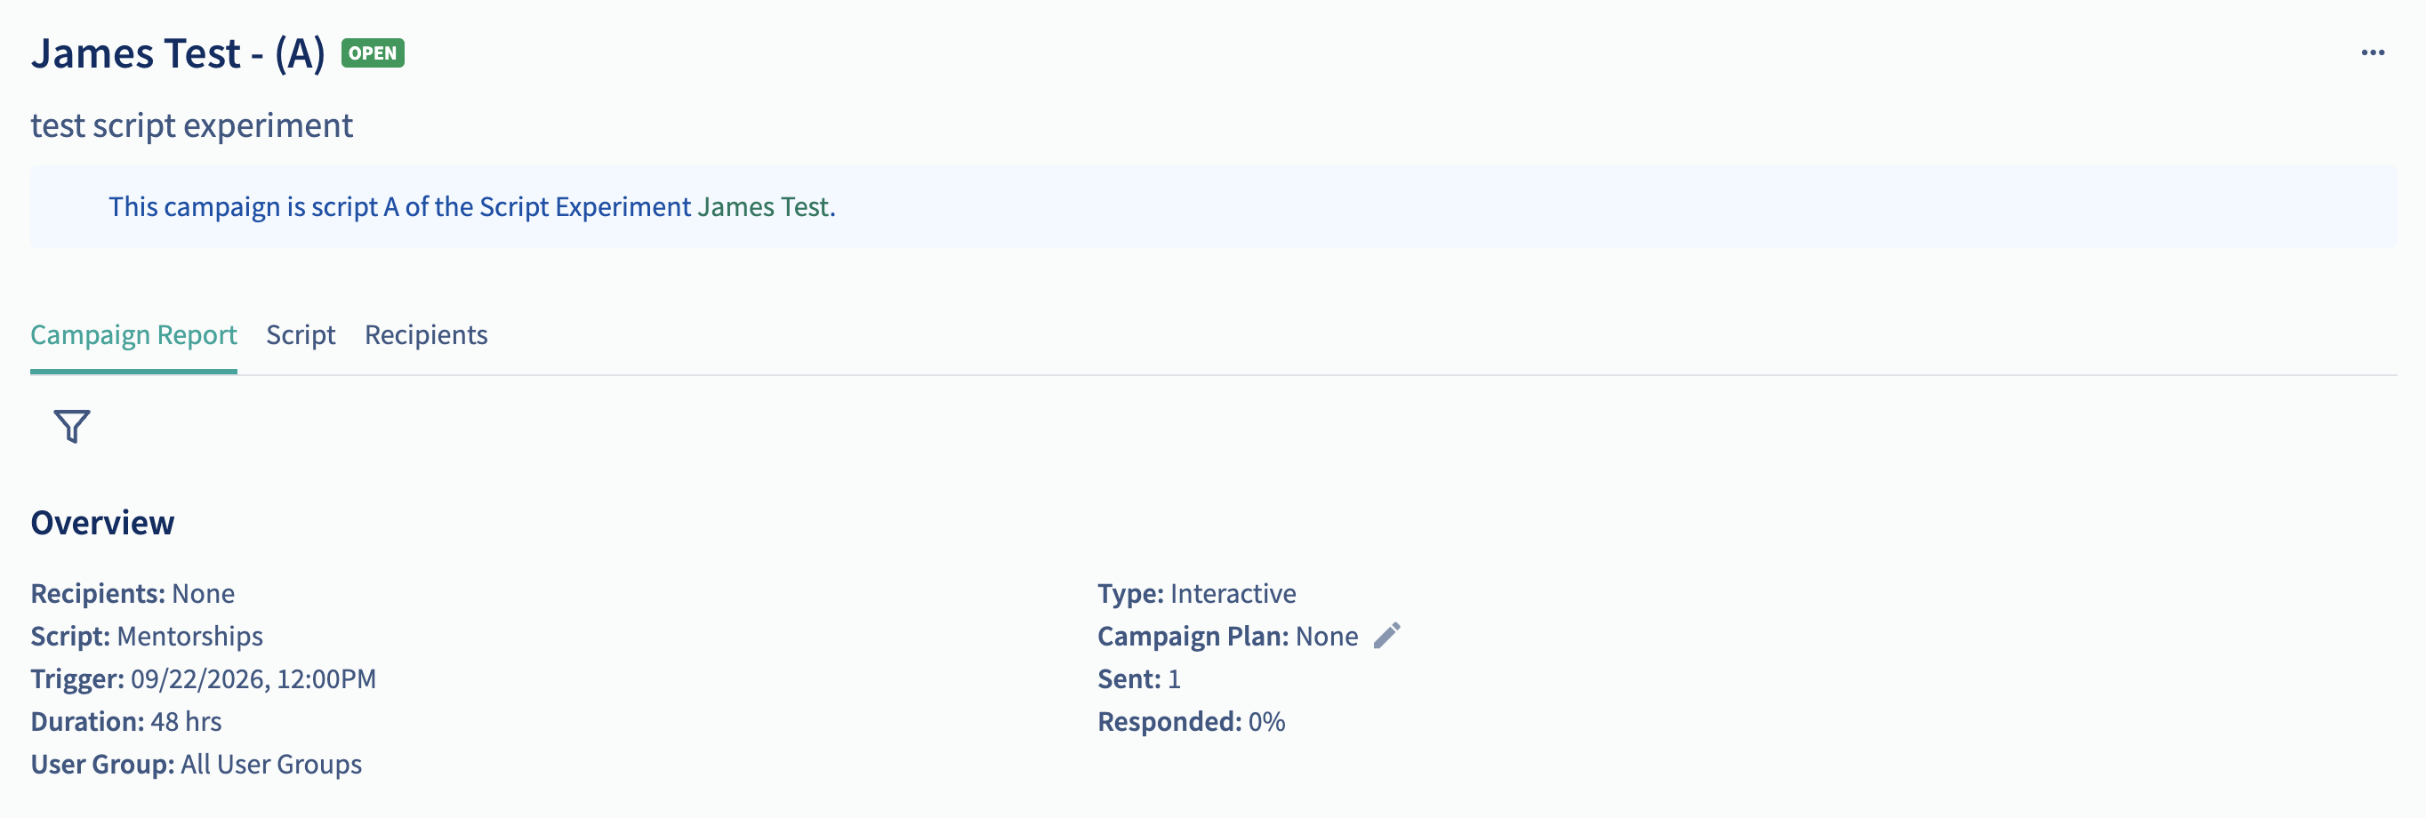
Task: Click the Overview section heading
Action: coord(102,523)
